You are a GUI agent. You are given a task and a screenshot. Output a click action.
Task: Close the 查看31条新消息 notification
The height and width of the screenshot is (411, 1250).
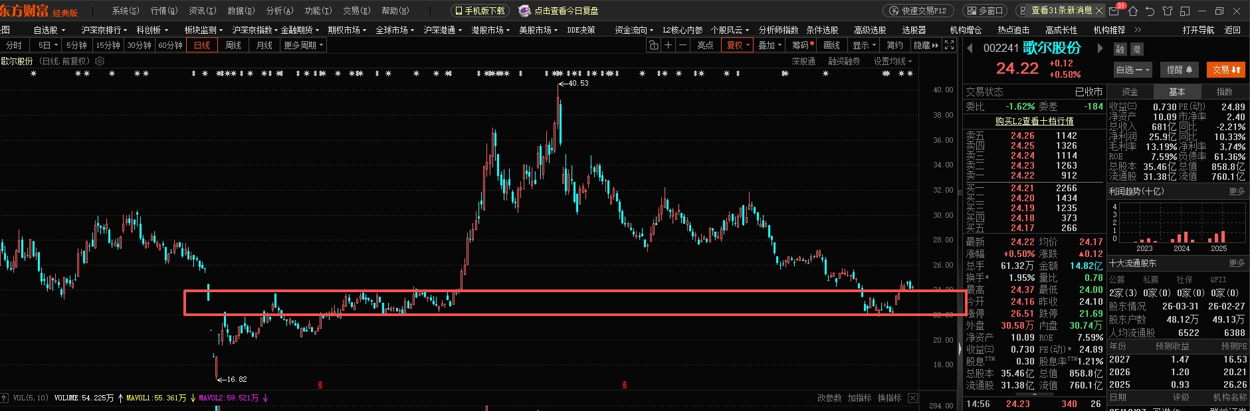1098,11
